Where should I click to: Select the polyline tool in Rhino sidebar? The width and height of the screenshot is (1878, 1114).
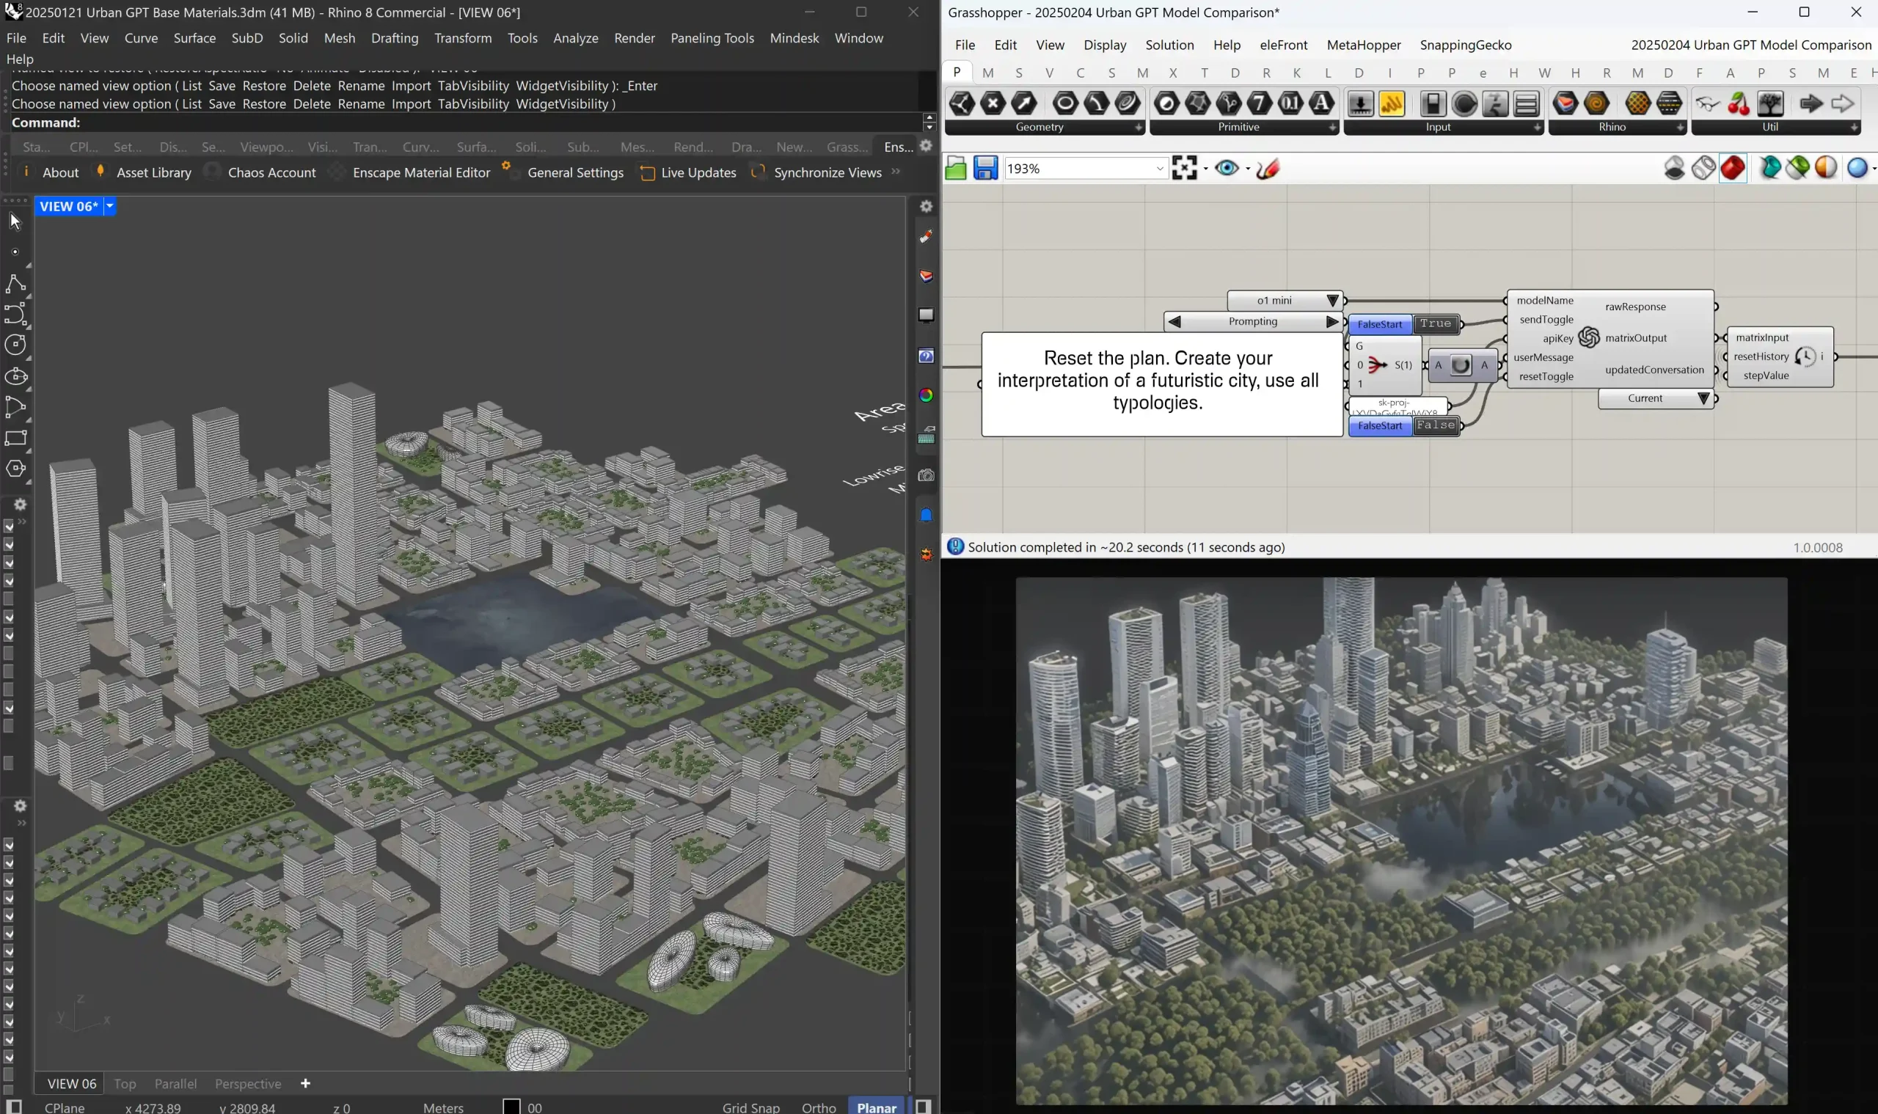[15, 284]
